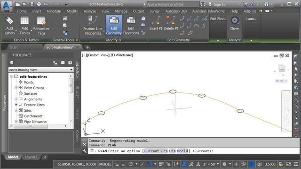The image size is (301, 169).
Task: Toggle lineweight display in status bar
Action: [x=161, y=164]
